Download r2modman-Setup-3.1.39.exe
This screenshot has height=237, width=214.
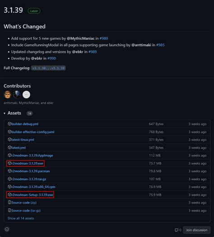(32, 195)
